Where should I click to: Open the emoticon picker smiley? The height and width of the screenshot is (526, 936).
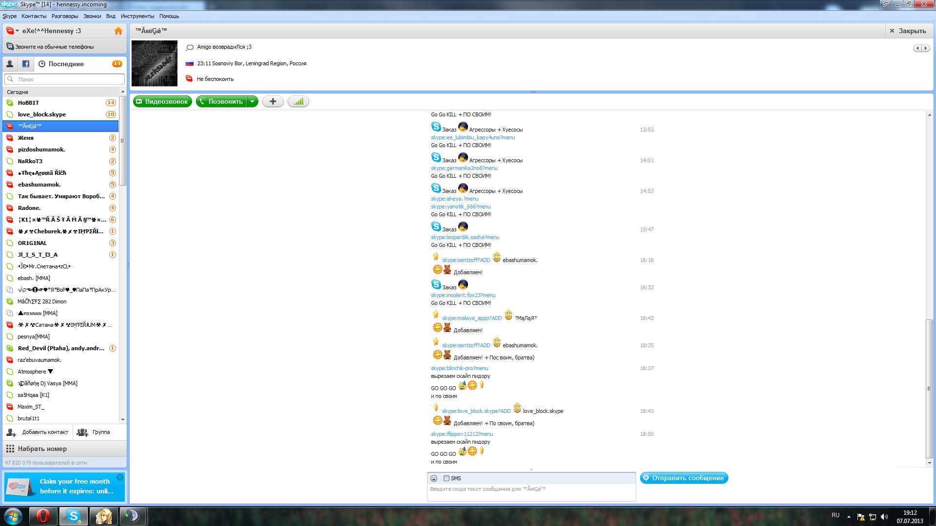pyautogui.click(x=434, y=478)
